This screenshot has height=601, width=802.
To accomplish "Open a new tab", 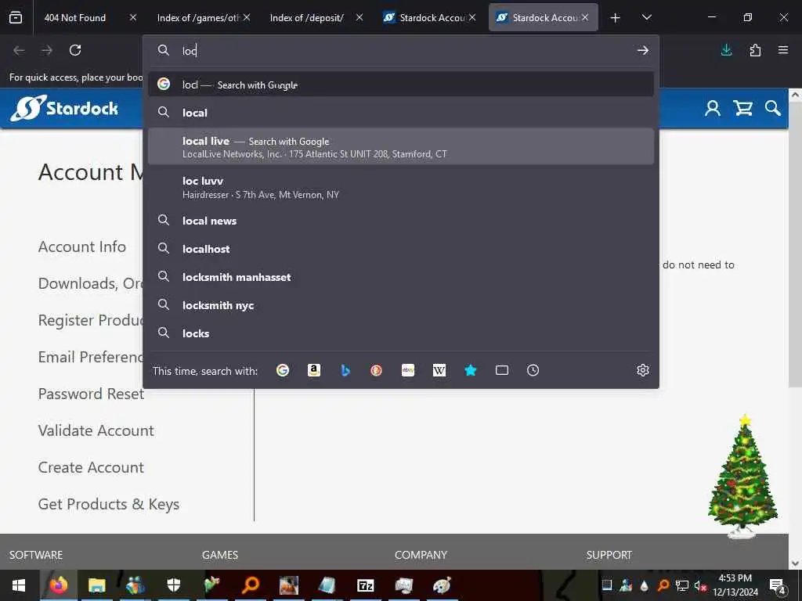I will coord(616,18).
